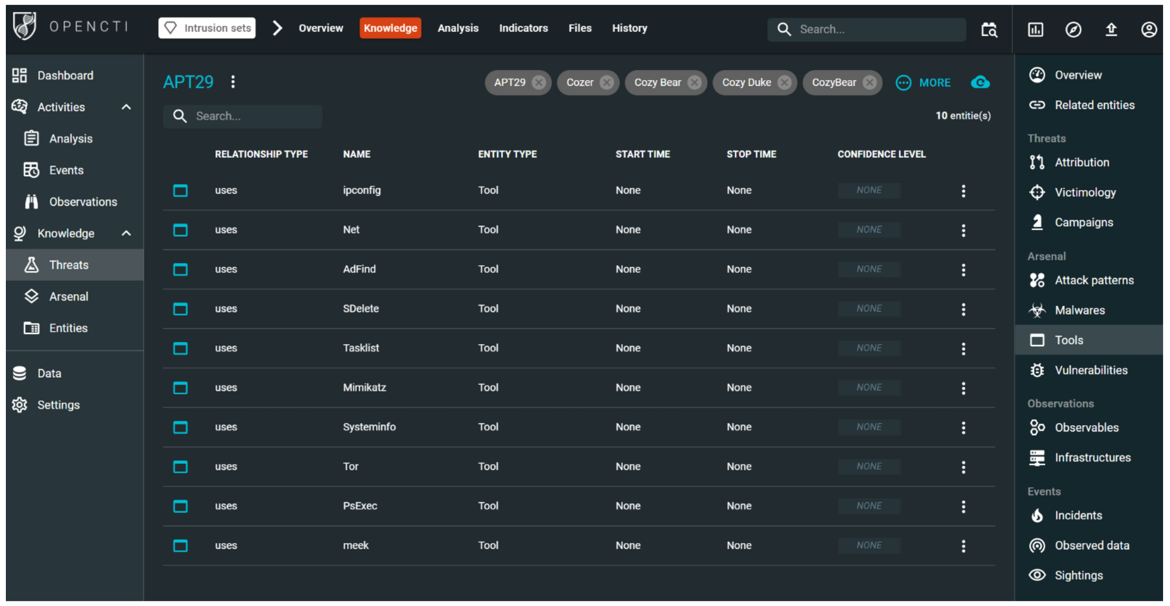Remove the Cozy Duke alias chip
This screenshot has width=1170, height=606.
point(784,82)
